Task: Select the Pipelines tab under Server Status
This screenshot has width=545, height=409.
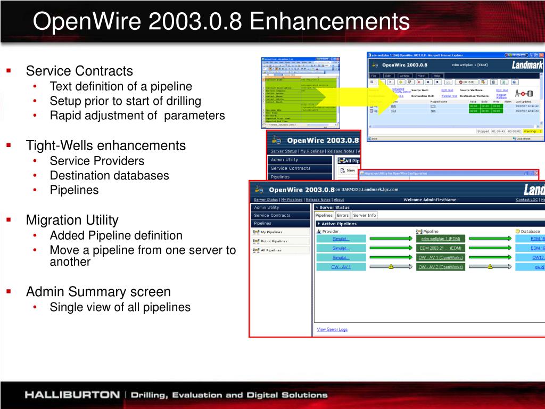Action: pyautogui.click(x=324, y=215)
